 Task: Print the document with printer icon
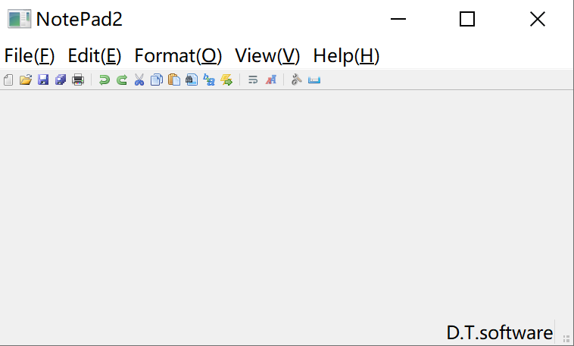78,79
